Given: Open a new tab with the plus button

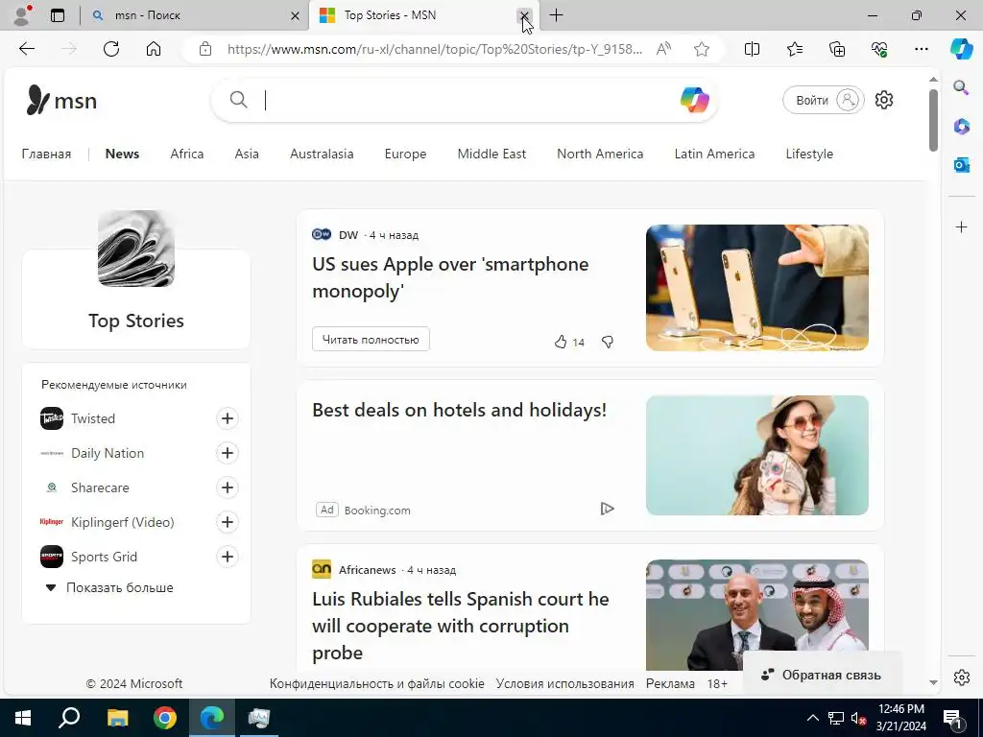Looking at the screenshot, I should pyautogui.click(x=556, y=15).
